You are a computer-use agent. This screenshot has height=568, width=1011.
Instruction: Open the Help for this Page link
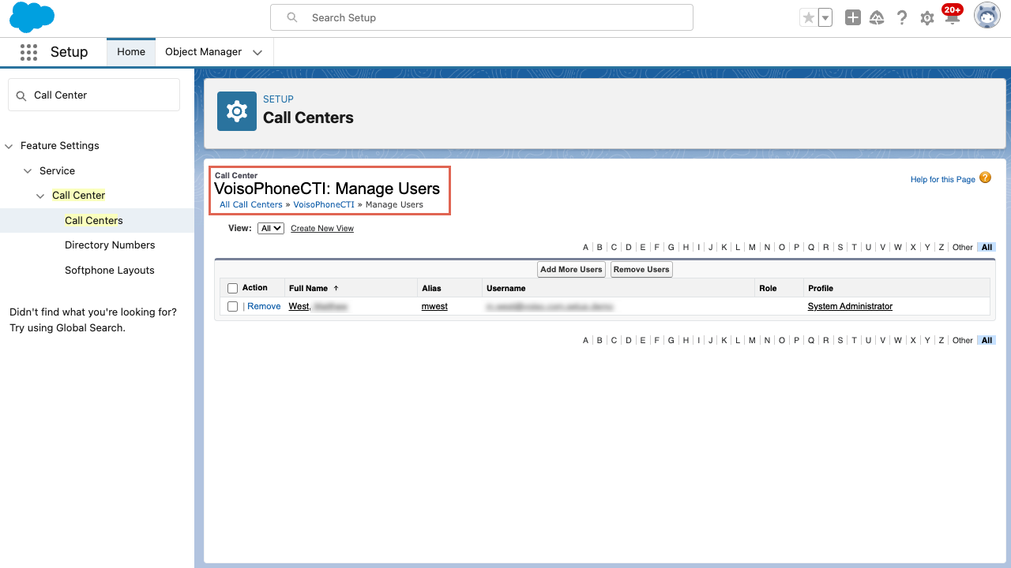click(943, 180)
